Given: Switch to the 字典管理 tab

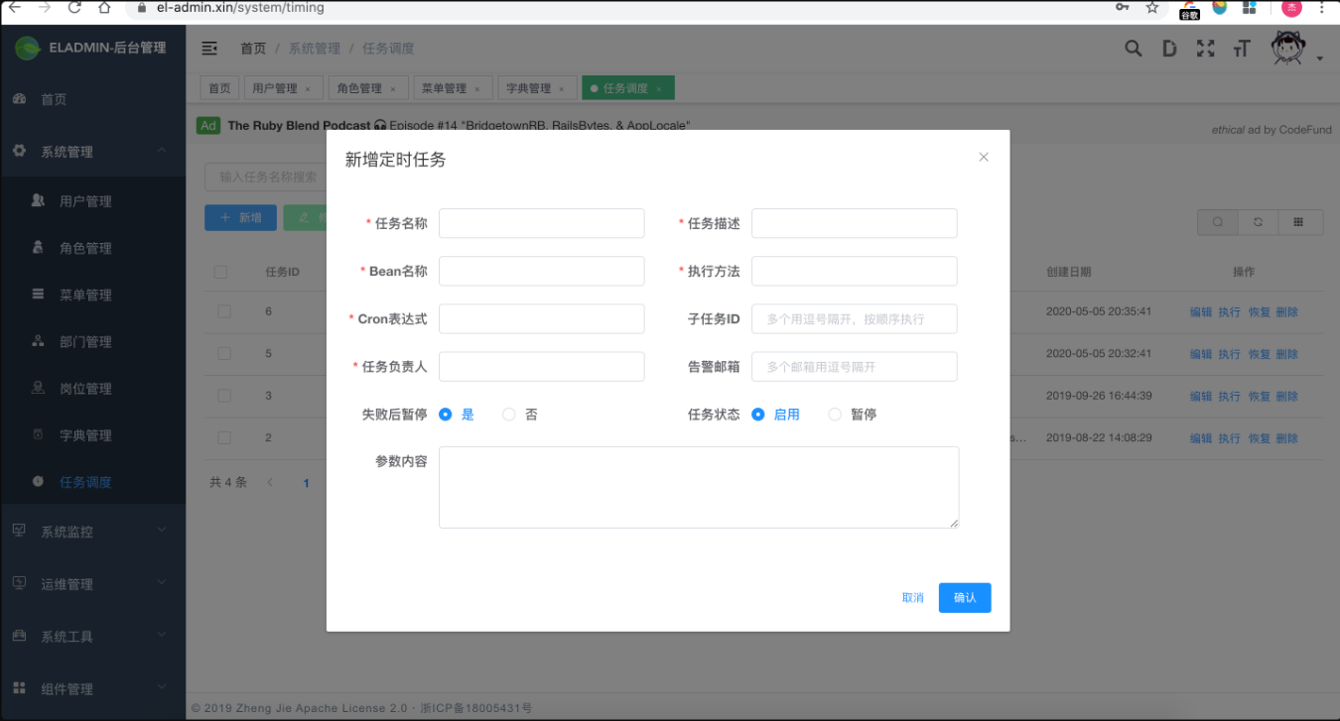Looking at the screenshot, I should point(531,87).
